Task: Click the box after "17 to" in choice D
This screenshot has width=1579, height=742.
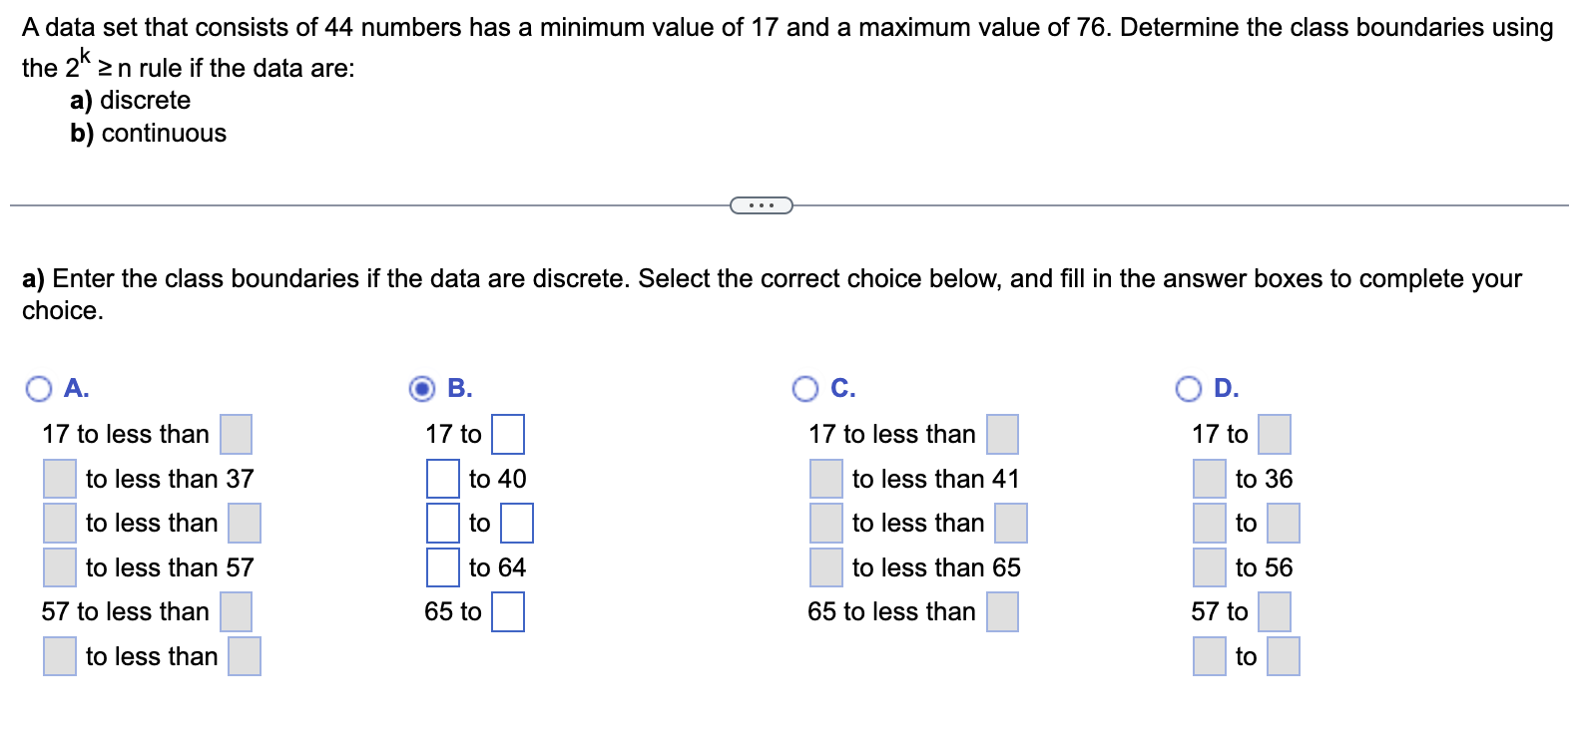Action: [1275, 434]
